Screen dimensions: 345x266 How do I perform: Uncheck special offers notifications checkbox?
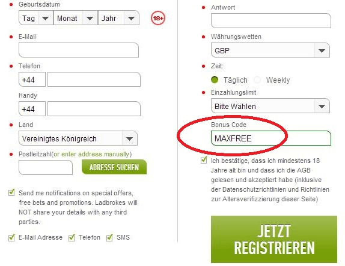tap(11, 192)
